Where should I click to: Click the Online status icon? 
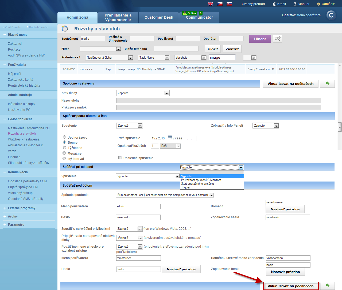(x=190, y=13)
